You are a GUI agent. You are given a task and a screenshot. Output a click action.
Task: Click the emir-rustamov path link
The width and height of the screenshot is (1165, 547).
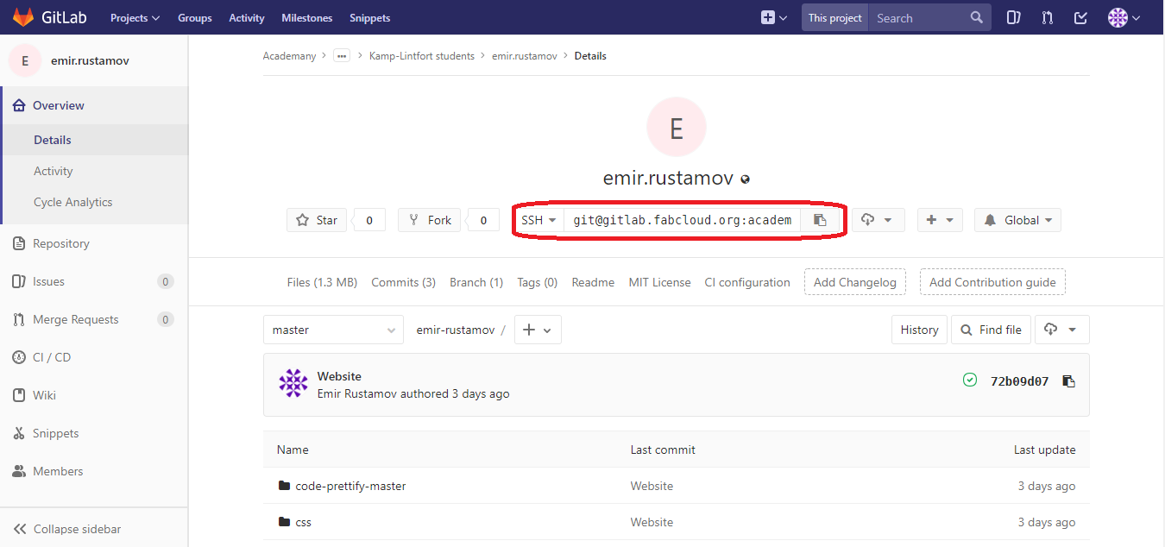coord(456,330)
